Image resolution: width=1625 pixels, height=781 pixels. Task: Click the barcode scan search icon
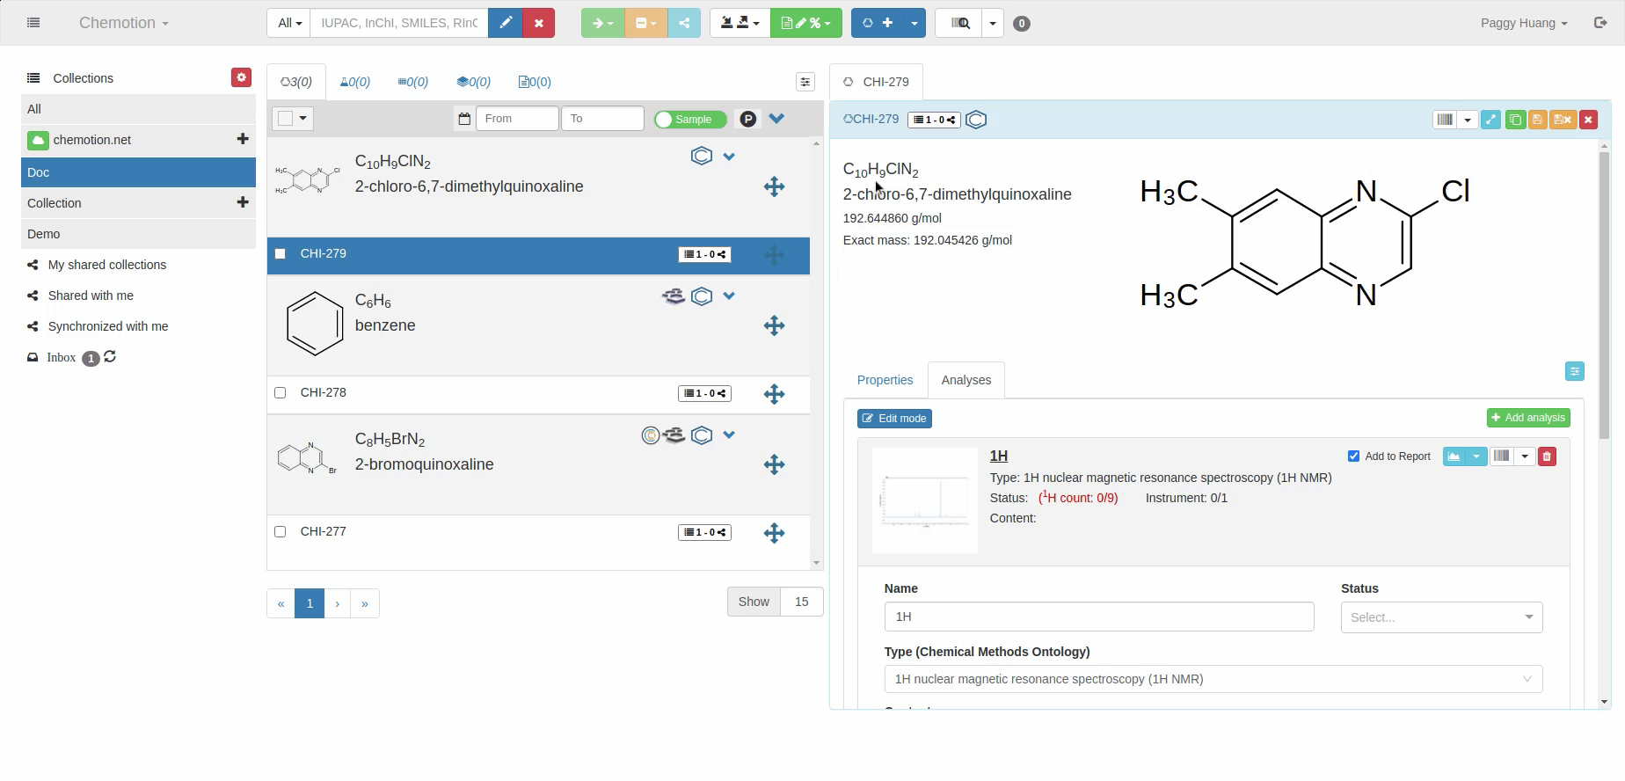point(958,23)
